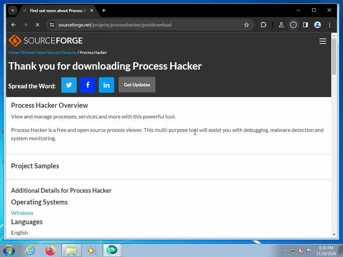
Task: Open the Action Center flag icon
Action: (309, 250)
